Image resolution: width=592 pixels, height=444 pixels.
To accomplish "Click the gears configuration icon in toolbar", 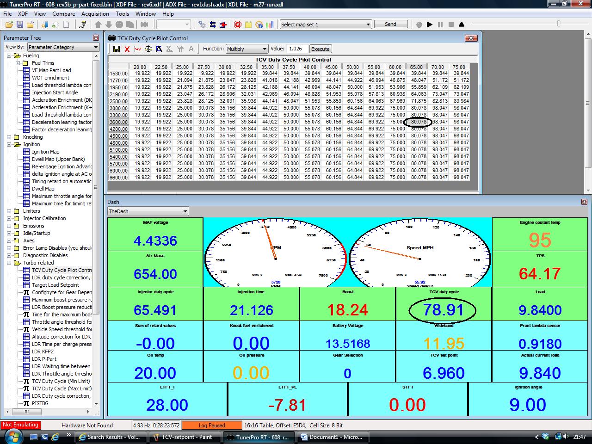I will click(202, 25).
